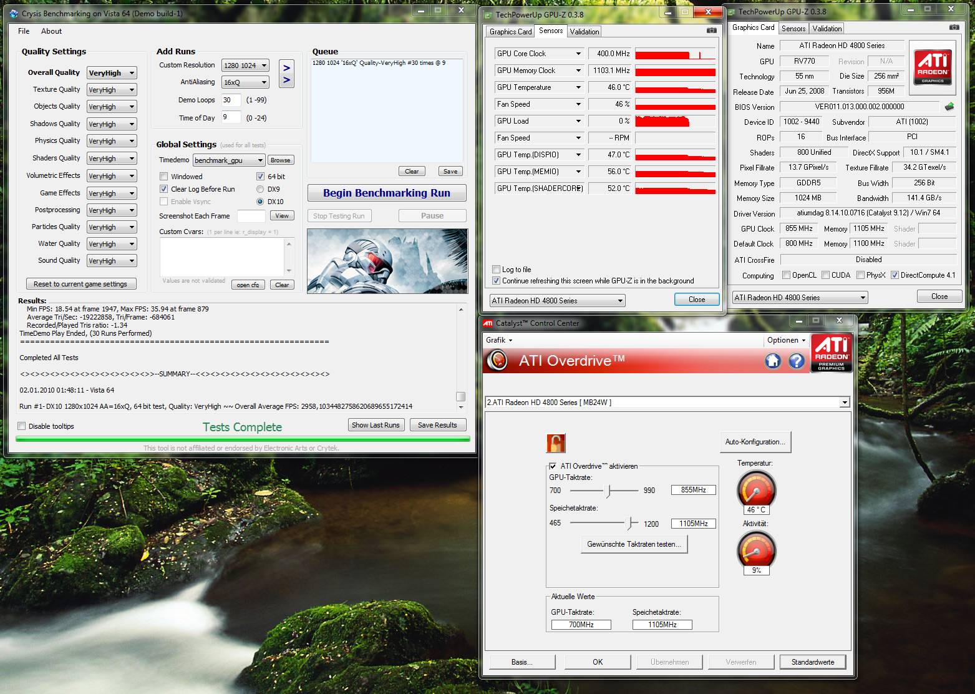The image size is (975, 694).
Task: Click the GPU-Z Sensors window camera icon
Action: point(712,31)
